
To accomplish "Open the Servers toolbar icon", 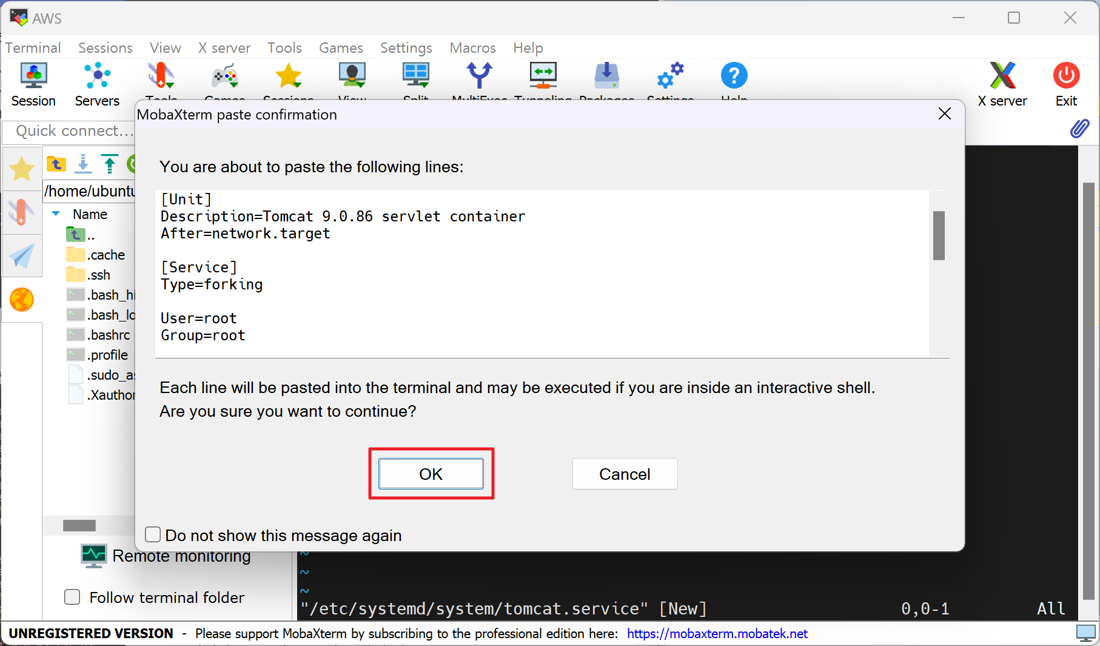I will [97, 85].
